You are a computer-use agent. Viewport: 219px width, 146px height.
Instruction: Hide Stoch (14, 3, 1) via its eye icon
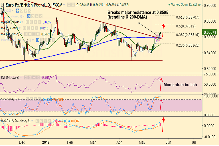click(27, 99)
